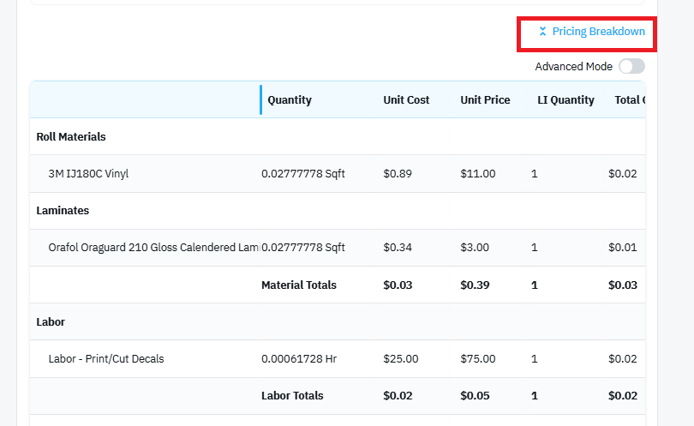The height and width of the screenshot is (426, 694).
Task: Click the blue column divider beside Quantity
Action: (x=260, y=100)
